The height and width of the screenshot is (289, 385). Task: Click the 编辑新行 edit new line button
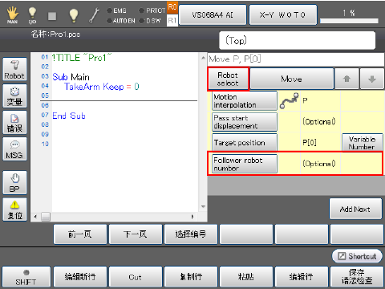tap(80, 277)
